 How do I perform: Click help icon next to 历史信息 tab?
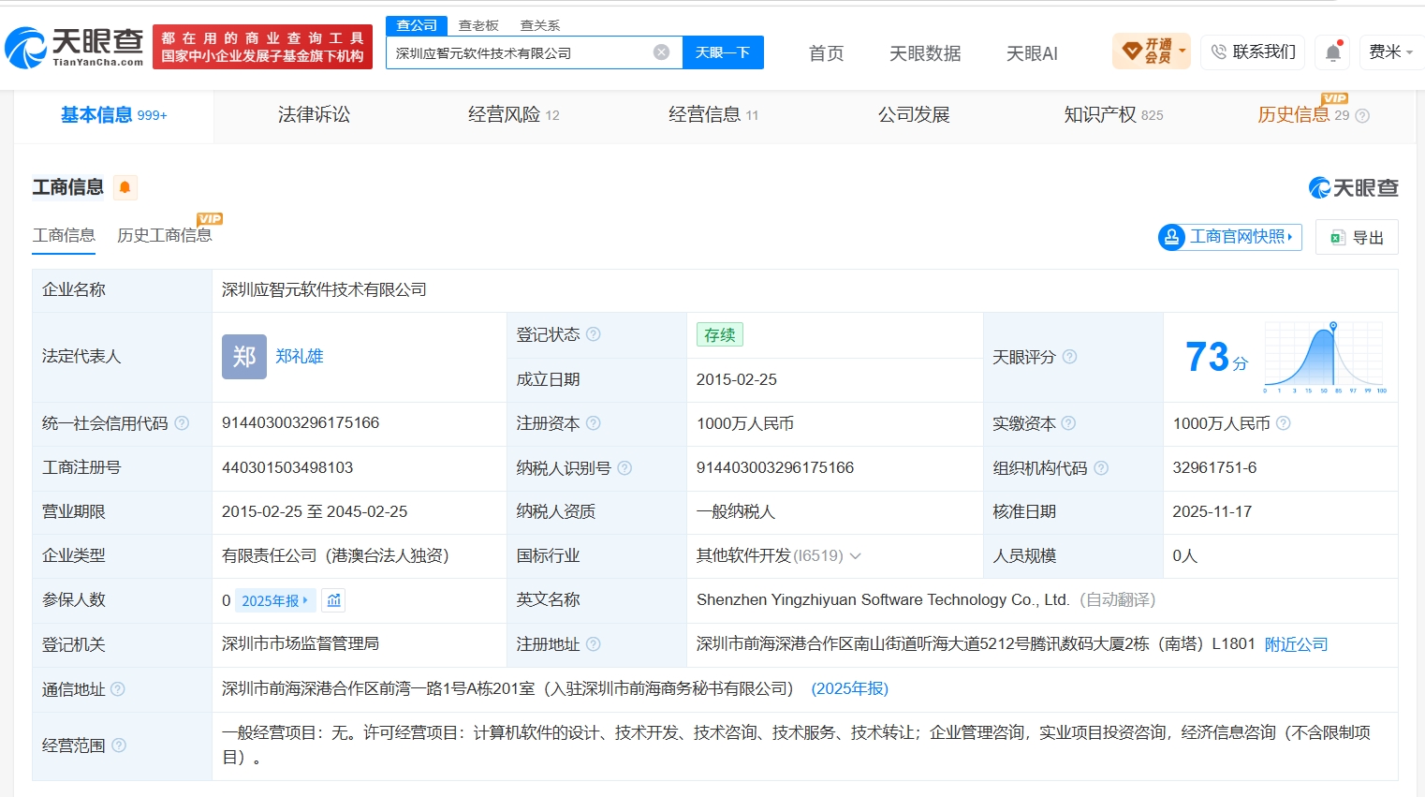(1362, 116)
